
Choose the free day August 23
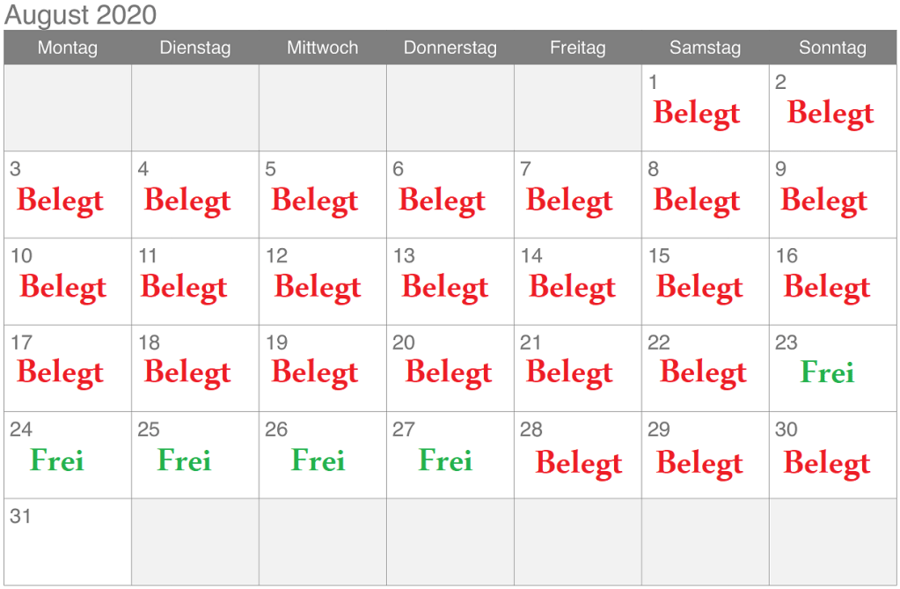(x=827, y=372)
